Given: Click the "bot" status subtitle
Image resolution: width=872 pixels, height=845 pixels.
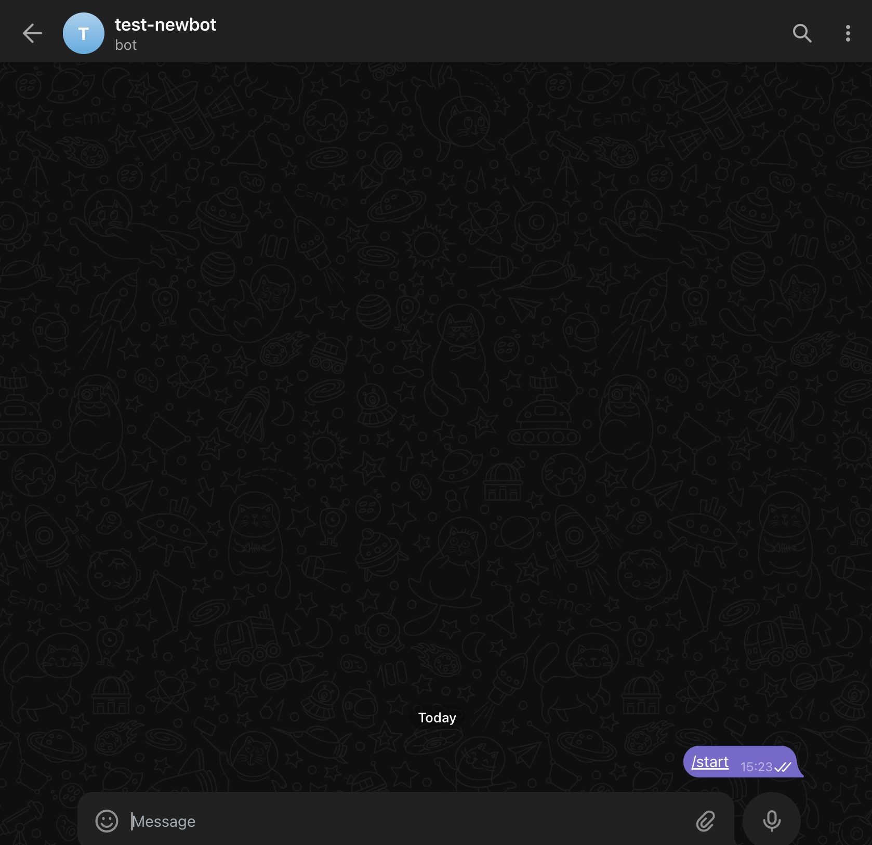Looking at the screenshot, I should coord(126,45).
